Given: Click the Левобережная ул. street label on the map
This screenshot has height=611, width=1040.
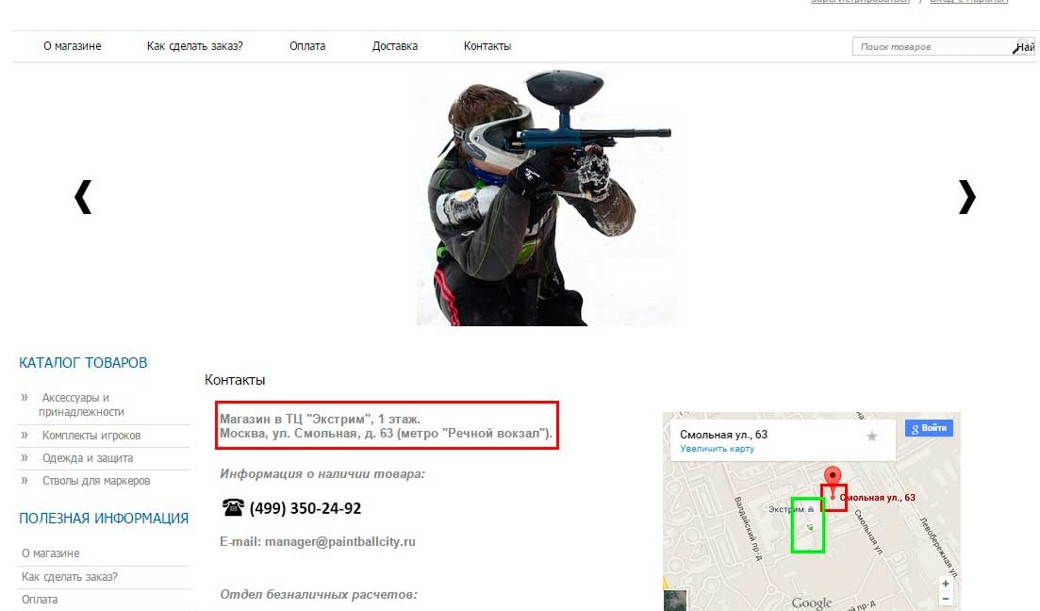Looking at the screenshot, I should (938, 547).
